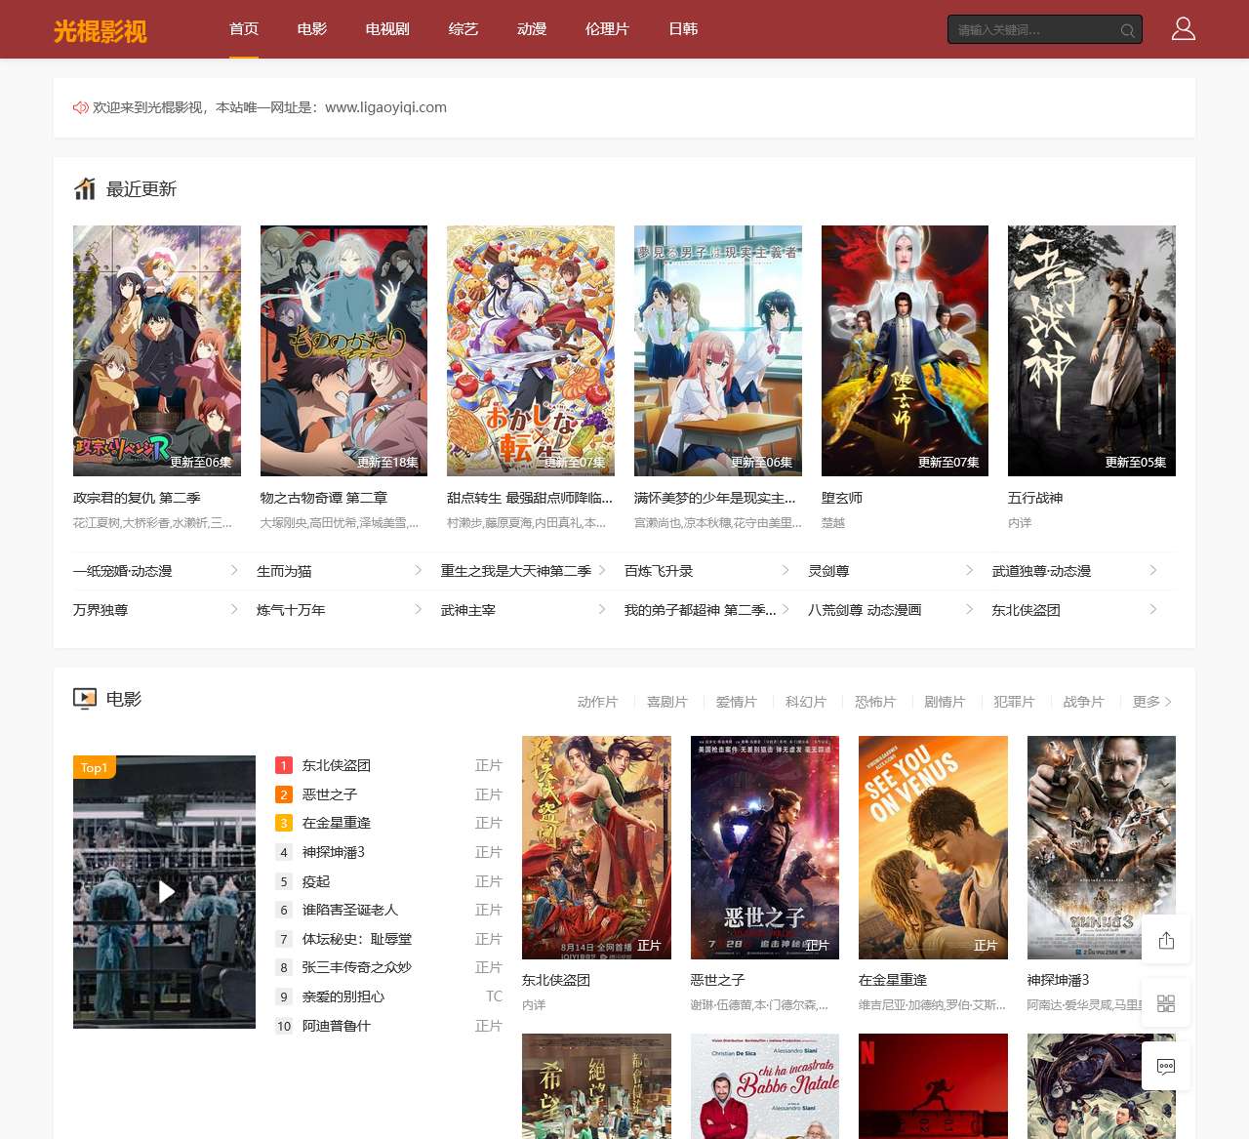Open the 甜点转生 anime poster

click(531, 350)
